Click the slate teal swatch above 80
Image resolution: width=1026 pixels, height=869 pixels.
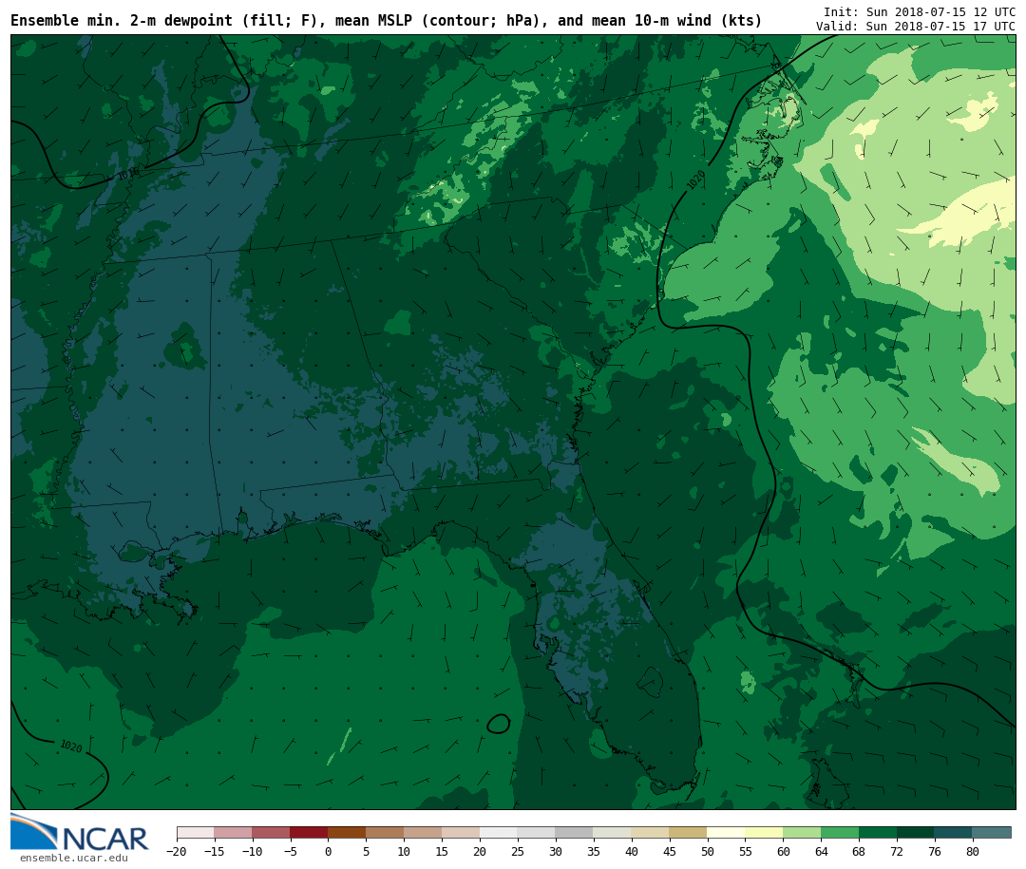[992, 832]
